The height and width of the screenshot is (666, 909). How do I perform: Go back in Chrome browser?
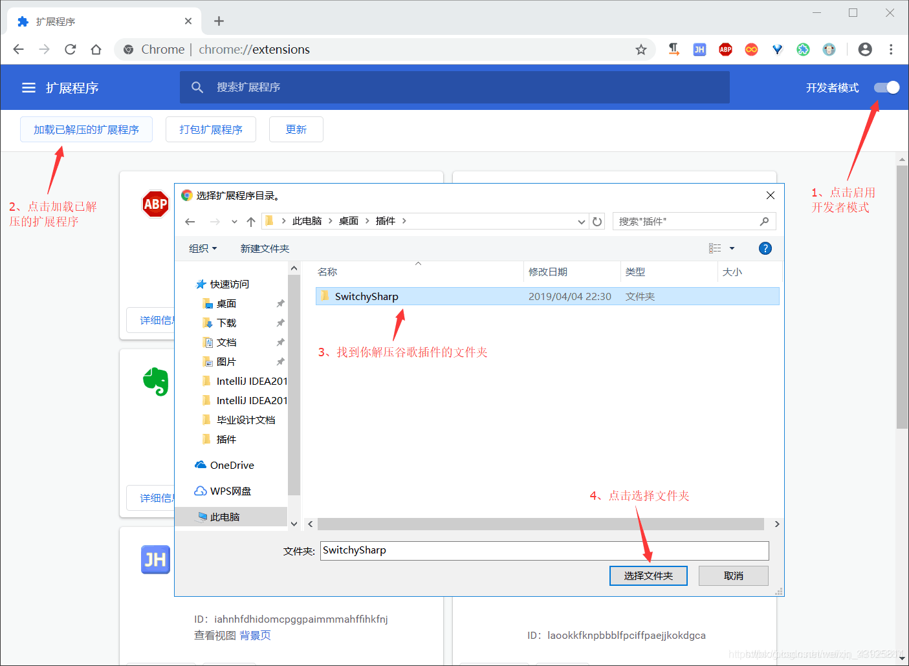pos(18,49)
